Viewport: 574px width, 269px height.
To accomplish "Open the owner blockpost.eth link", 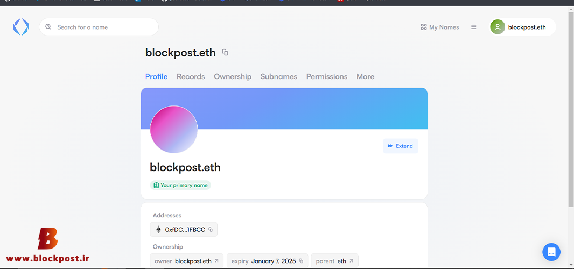I will click(x=187, y=261).
